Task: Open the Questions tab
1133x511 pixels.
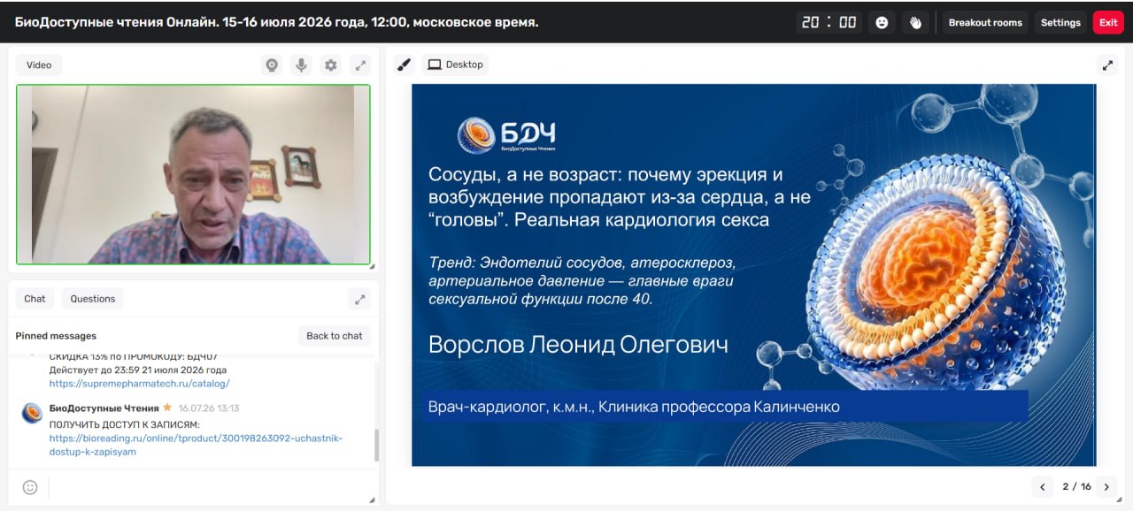Action: 93,299
